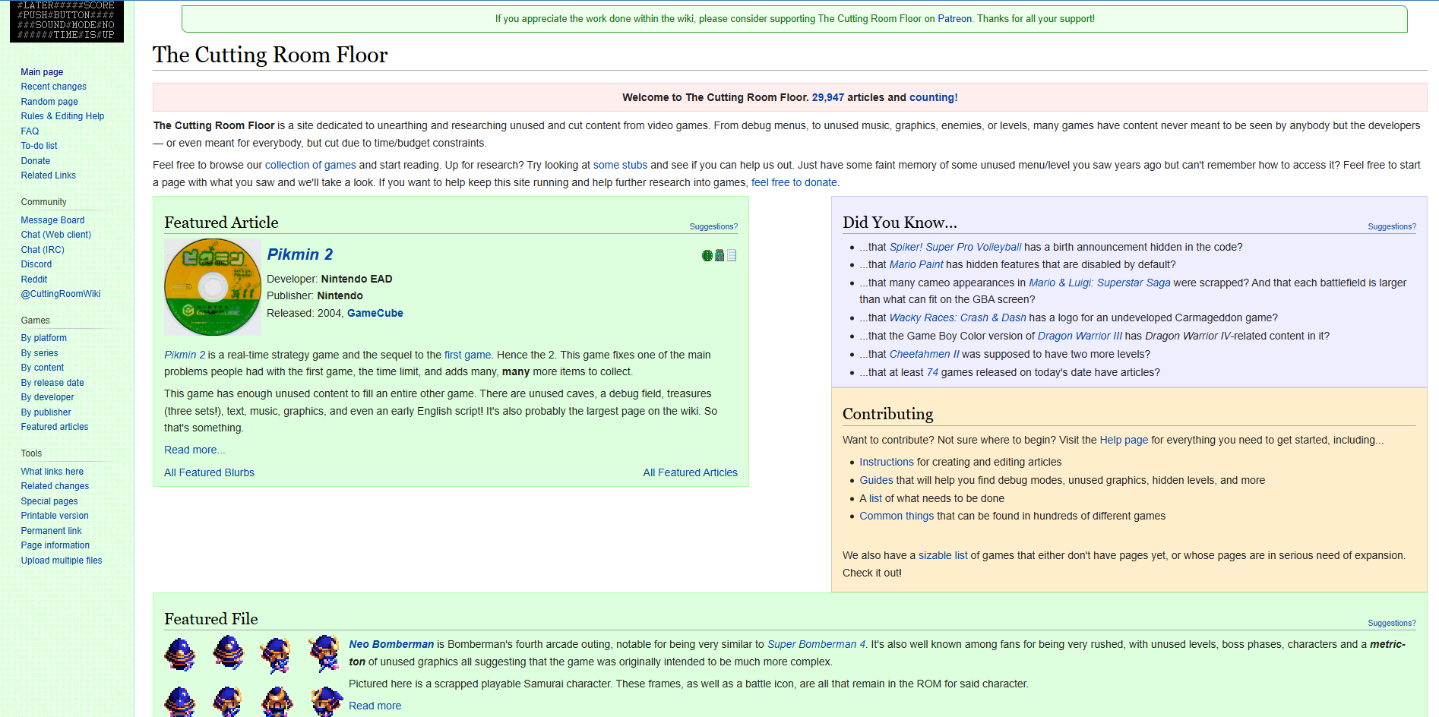Viewport: 1439px width, 717px height.
Task: Open Featured articles in the sidebar
Action: coord(55,427)
